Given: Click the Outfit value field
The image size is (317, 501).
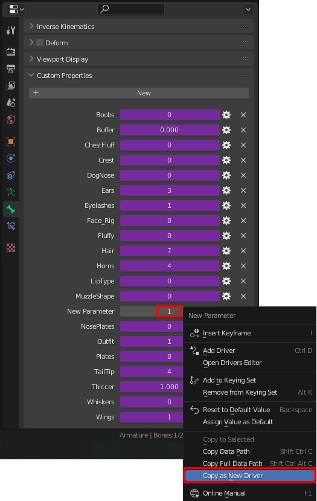Looking at the screenshot, I should click(152, 341).
